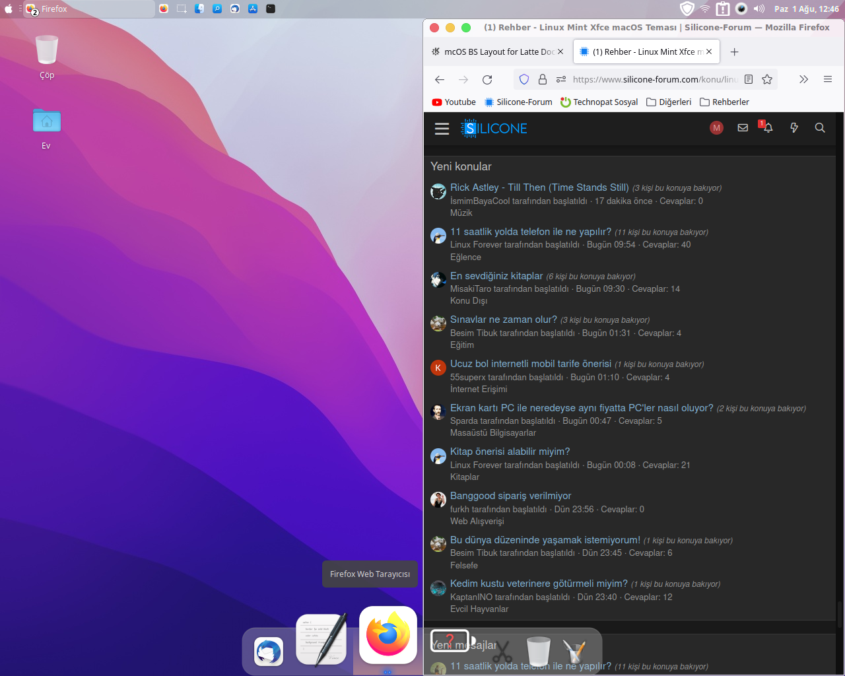845x676 pixels.
Task: Open the screenshot selection tool in top panel
Action: click(x=182, y=9)
